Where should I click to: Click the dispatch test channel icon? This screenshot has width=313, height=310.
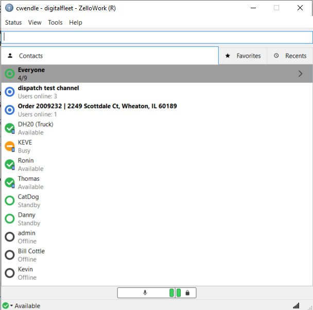[x=9, y=92]
